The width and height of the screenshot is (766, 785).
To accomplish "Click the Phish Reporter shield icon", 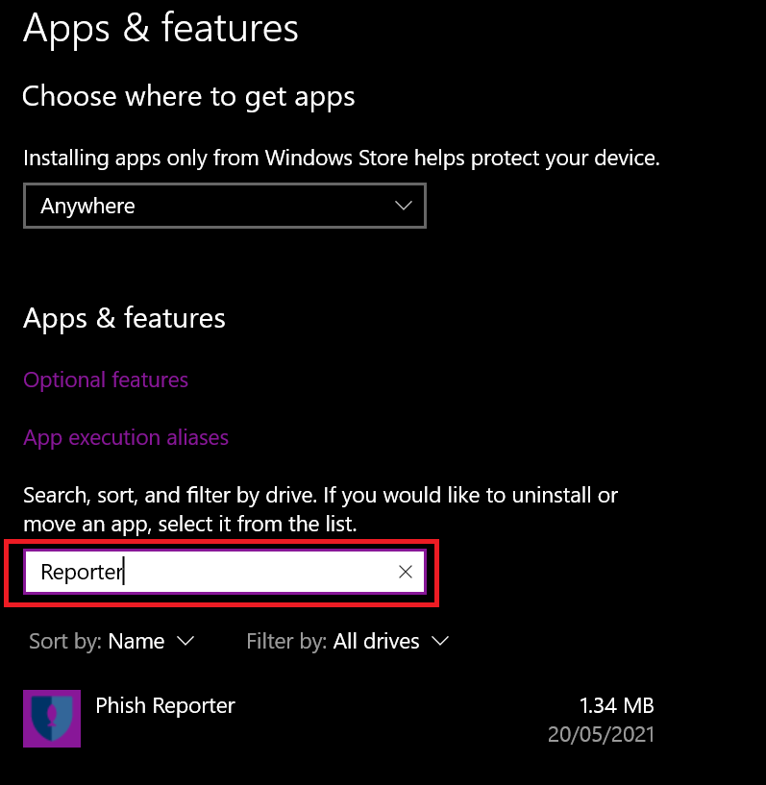I will 52,719.
